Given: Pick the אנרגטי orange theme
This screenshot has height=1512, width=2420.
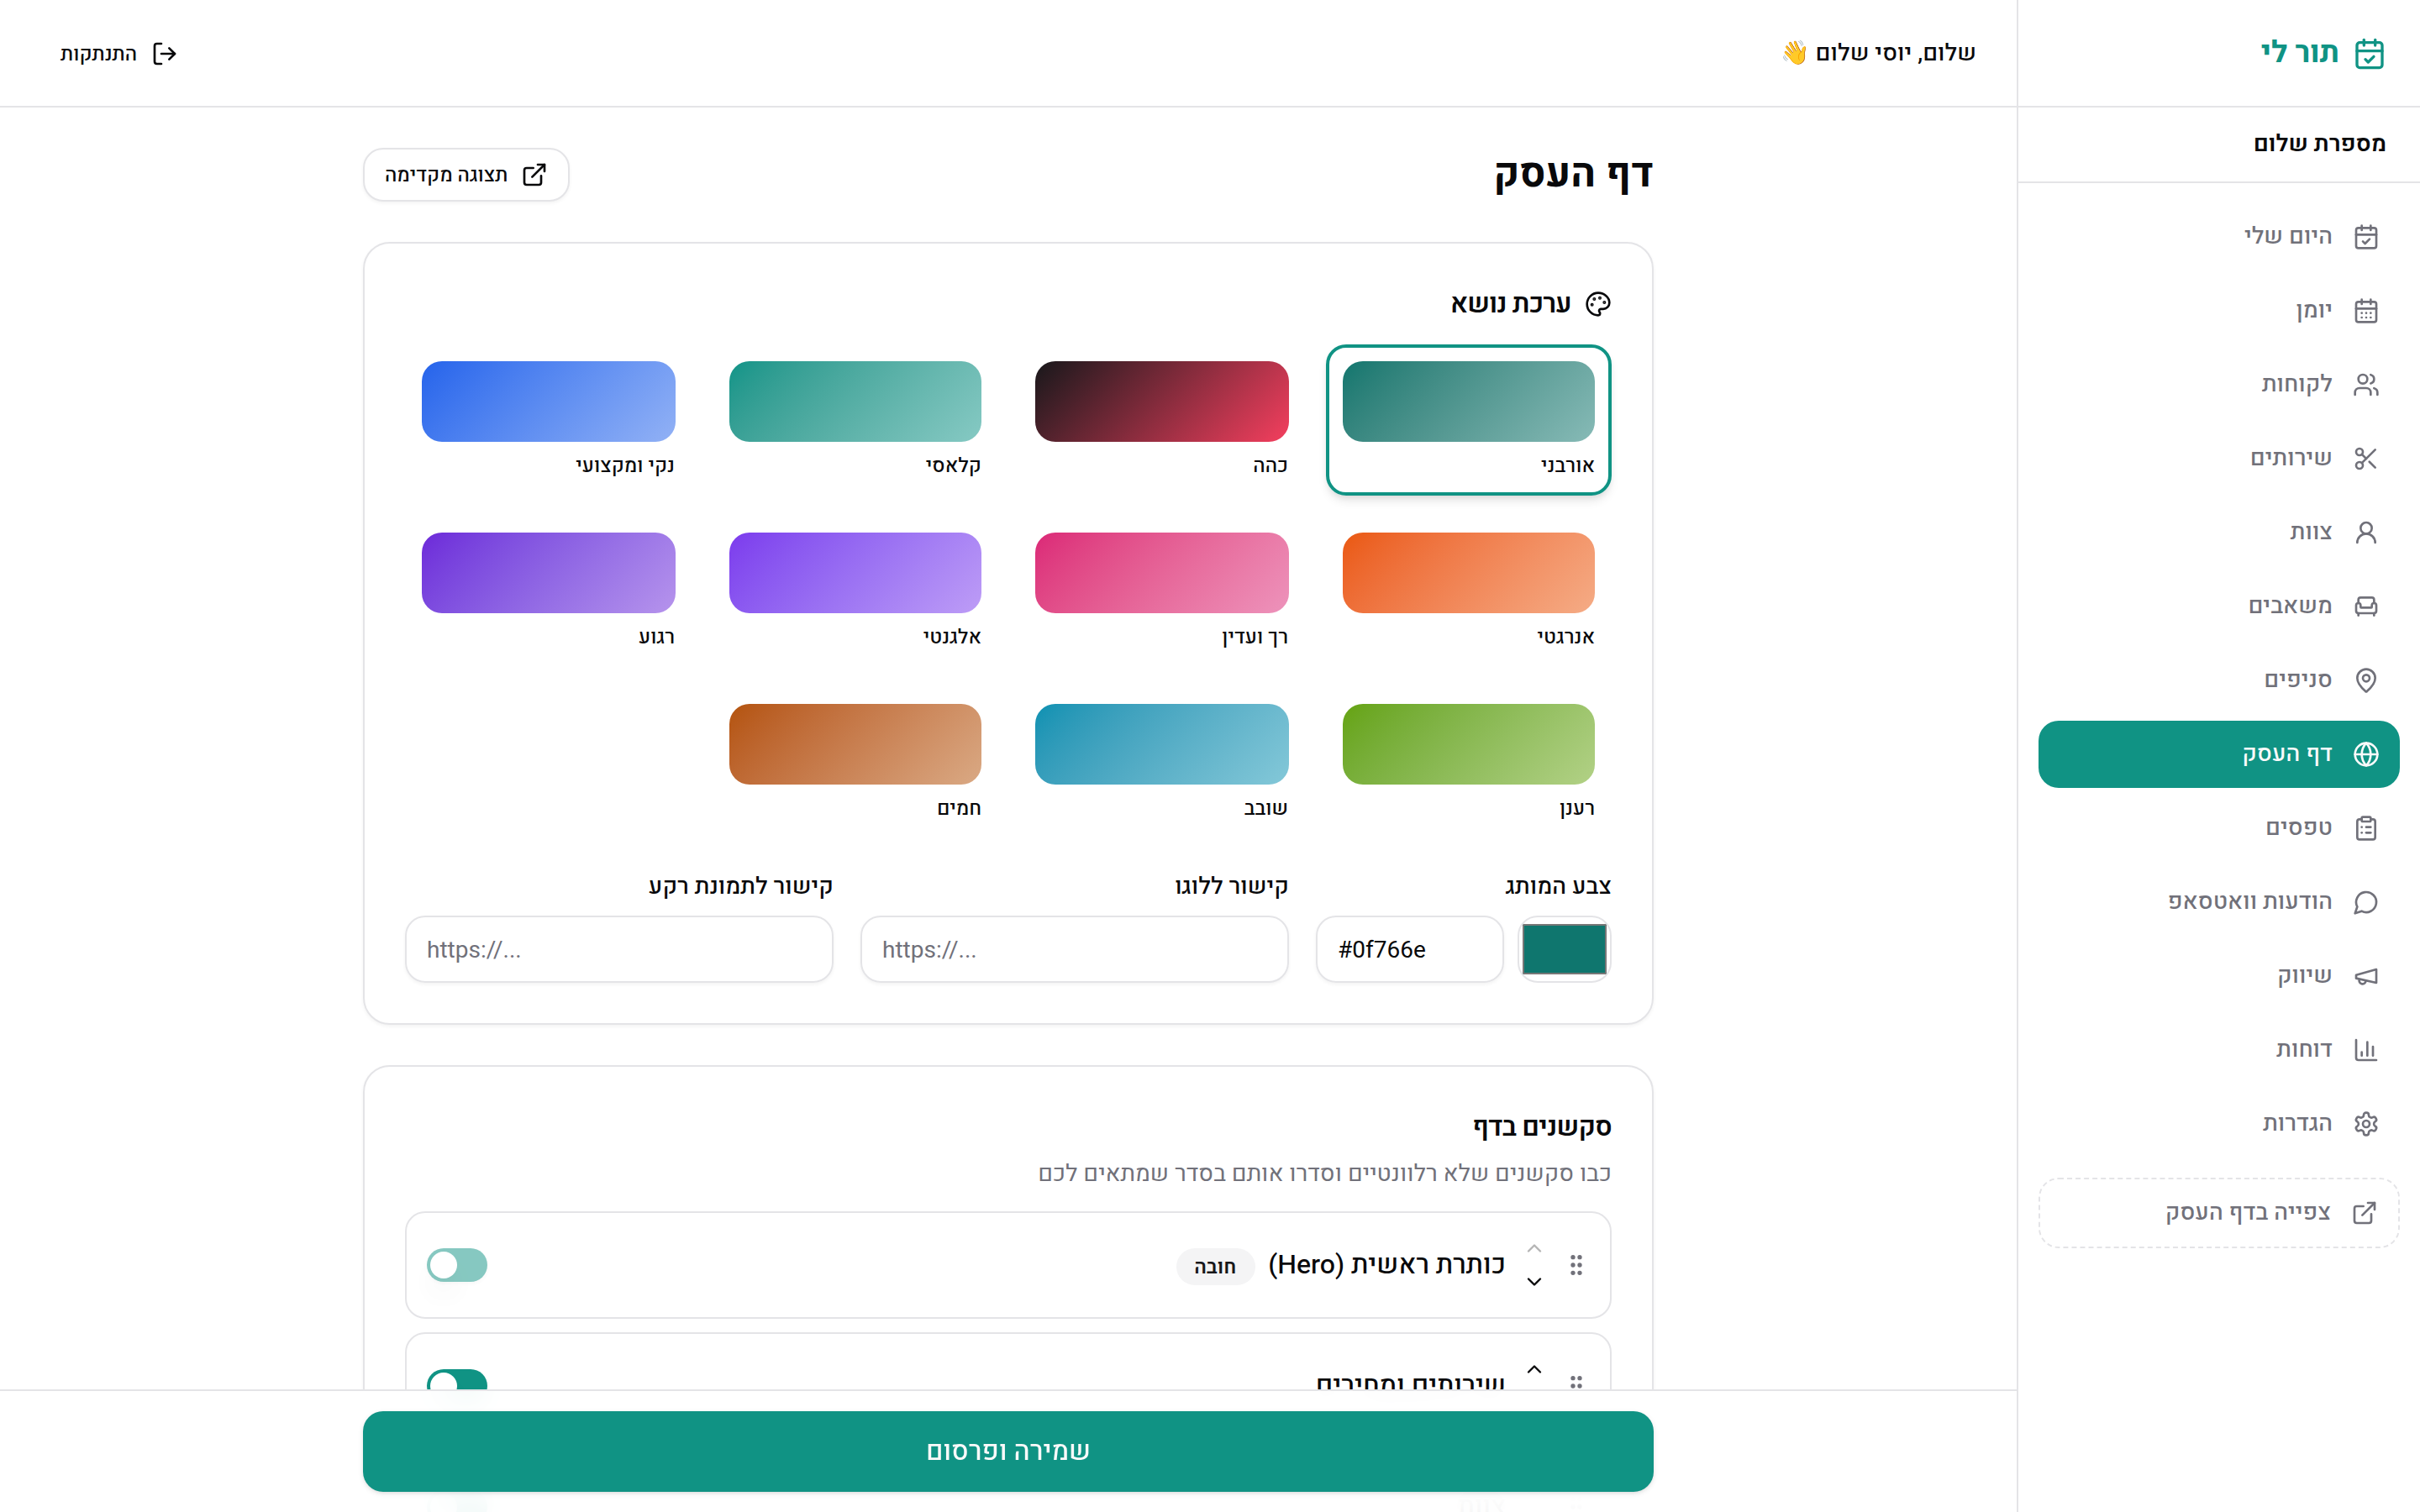Looking at the screenshot, I should (x=1468, y=591).
